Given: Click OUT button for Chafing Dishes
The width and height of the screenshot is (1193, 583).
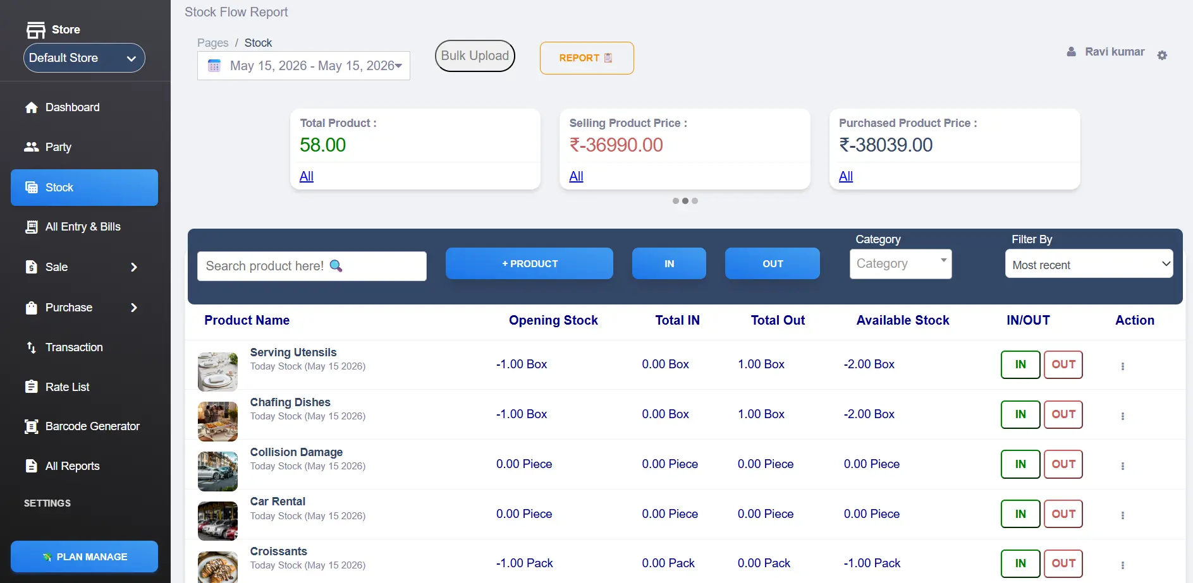Looking at the screenshot, I should point(1063,414).
